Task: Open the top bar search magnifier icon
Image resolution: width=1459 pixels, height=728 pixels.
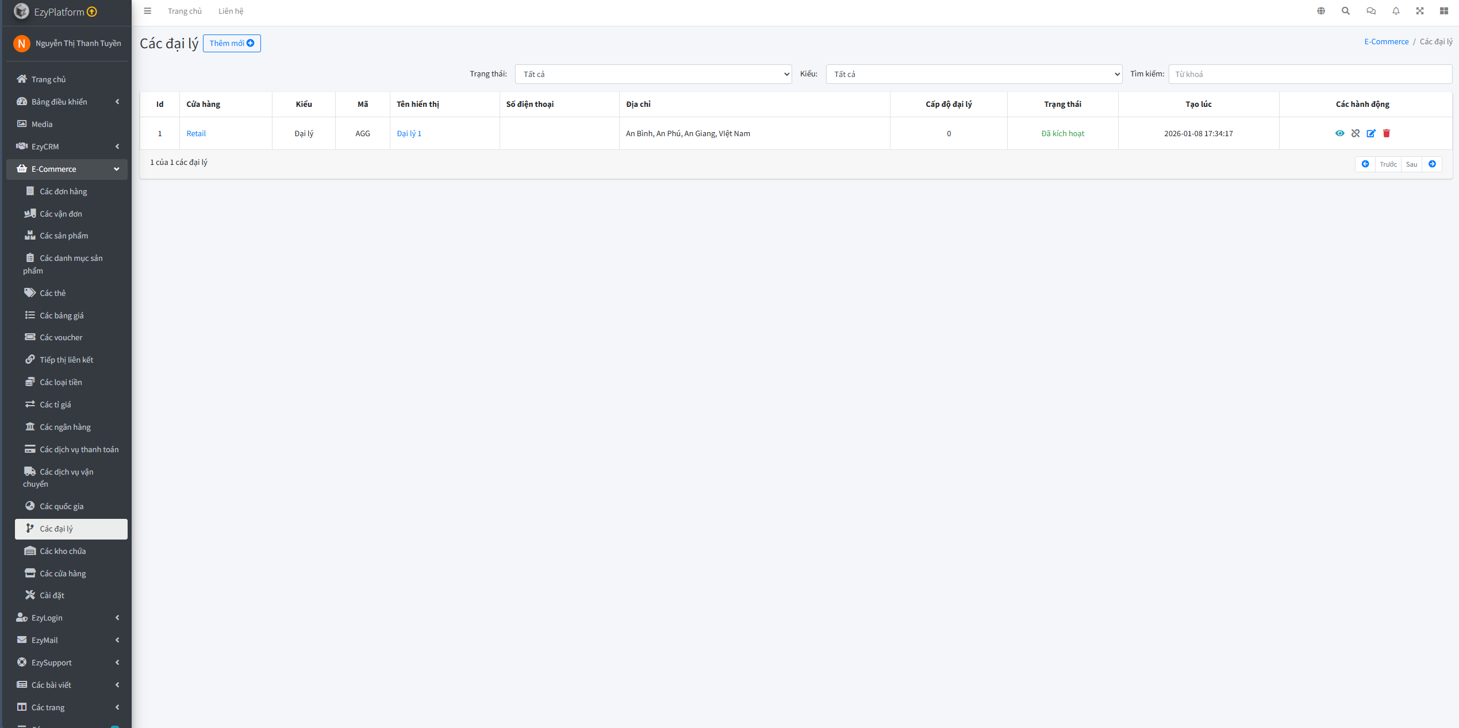Action: (1346, 11)
